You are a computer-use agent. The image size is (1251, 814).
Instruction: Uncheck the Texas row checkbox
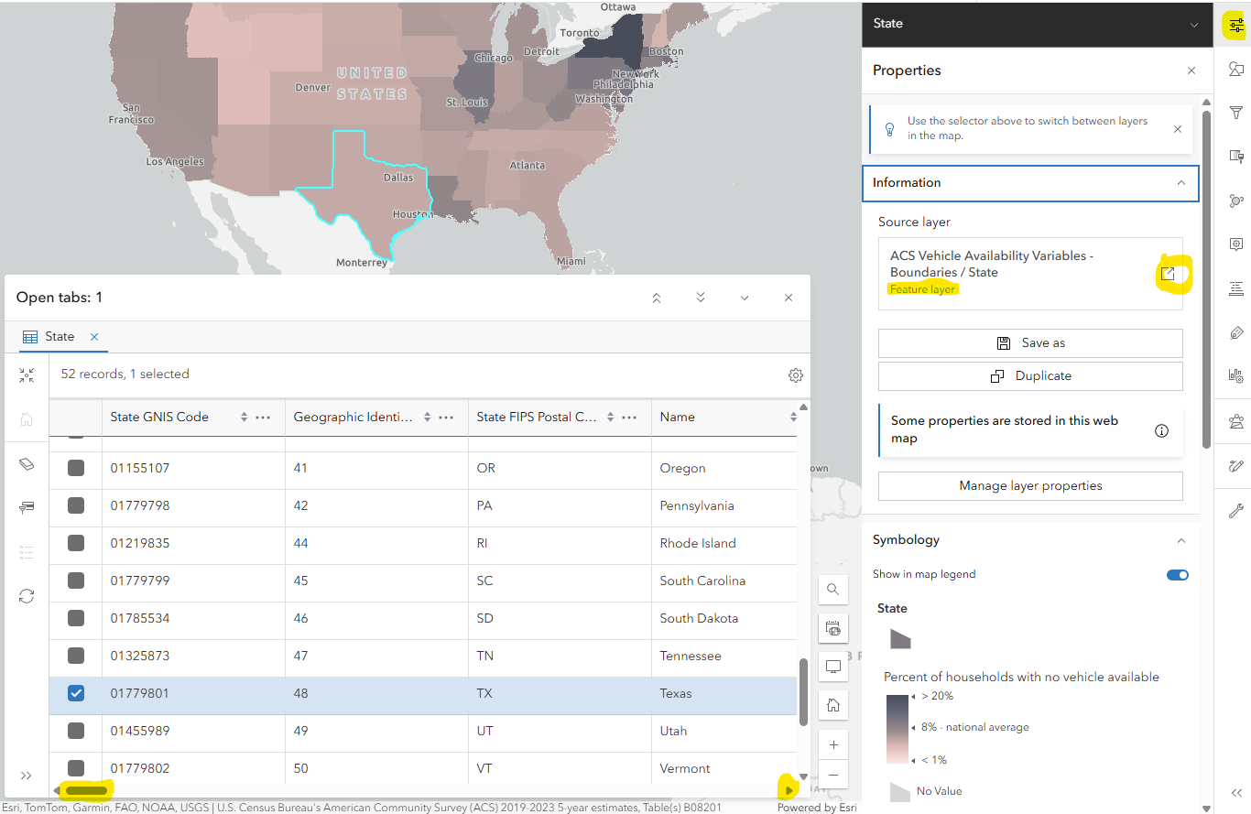76,693
